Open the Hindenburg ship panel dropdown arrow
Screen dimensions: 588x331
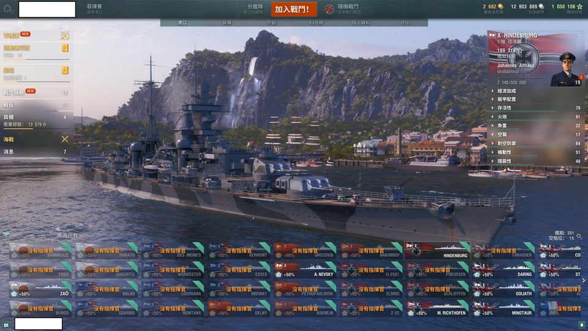(x=580, y=35)
